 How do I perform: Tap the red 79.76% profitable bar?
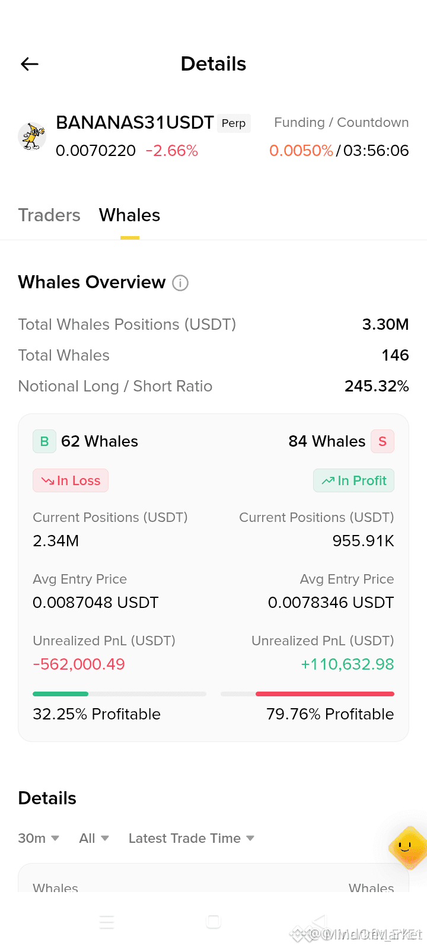pos(325,694)
